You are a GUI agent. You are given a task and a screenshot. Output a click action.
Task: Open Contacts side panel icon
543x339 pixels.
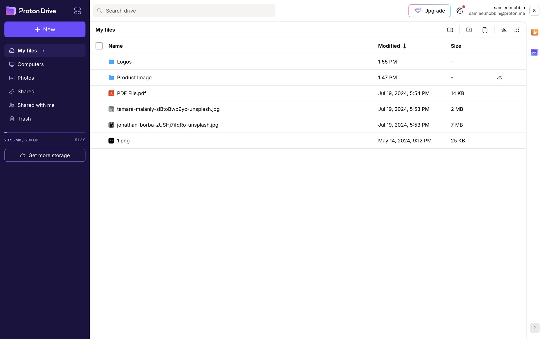pyautogui.click(x=535, y=32)
